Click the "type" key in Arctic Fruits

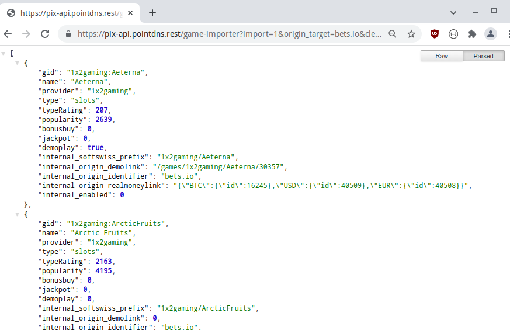[50, 252]
